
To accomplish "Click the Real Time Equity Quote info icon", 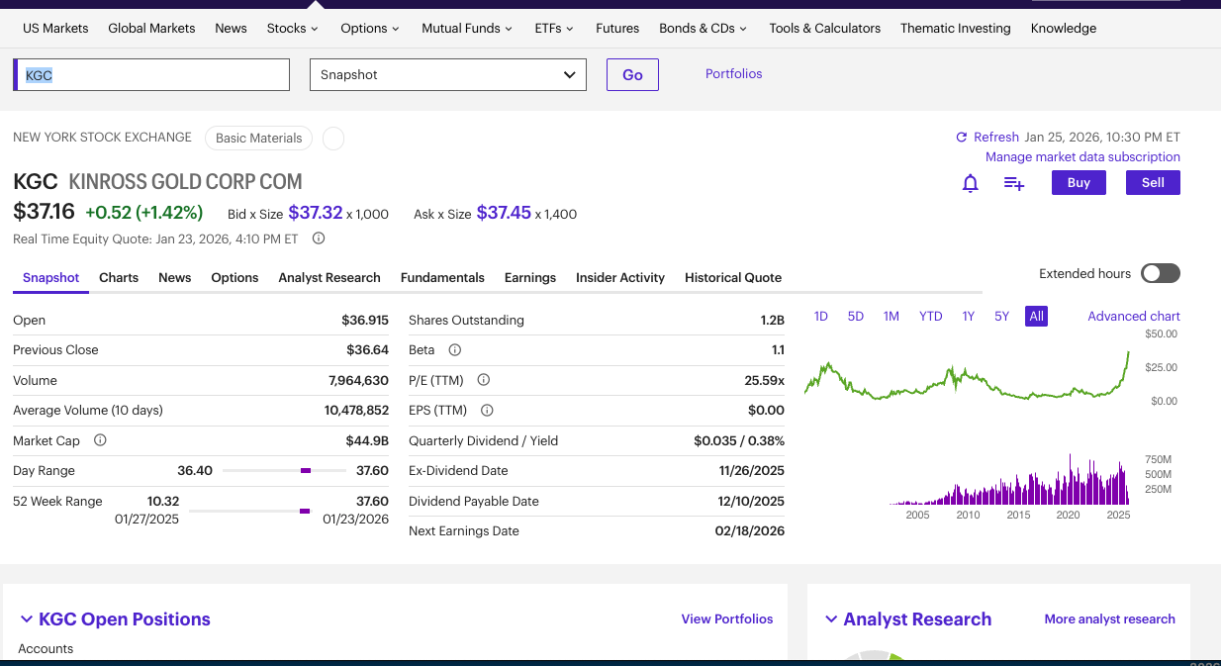I will 319,238.
